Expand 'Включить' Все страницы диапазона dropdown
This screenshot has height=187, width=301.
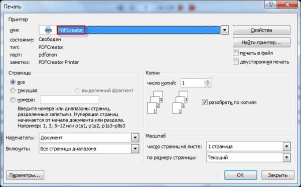coord(135,148)
